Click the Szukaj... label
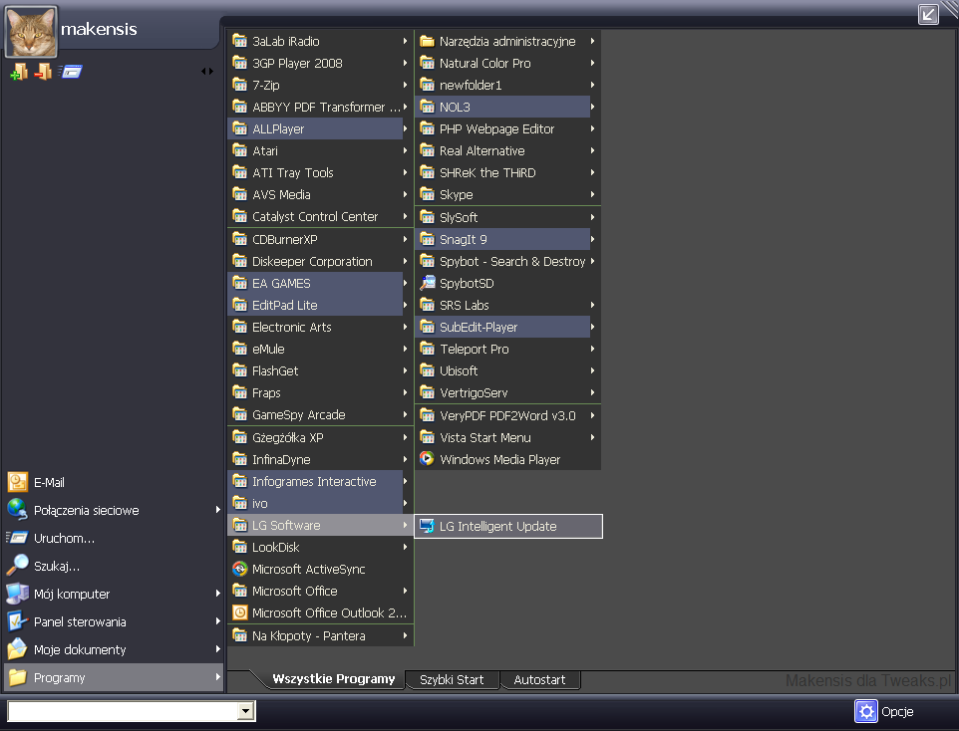Viewport: 959px width, 731px height. coord(57,566)
